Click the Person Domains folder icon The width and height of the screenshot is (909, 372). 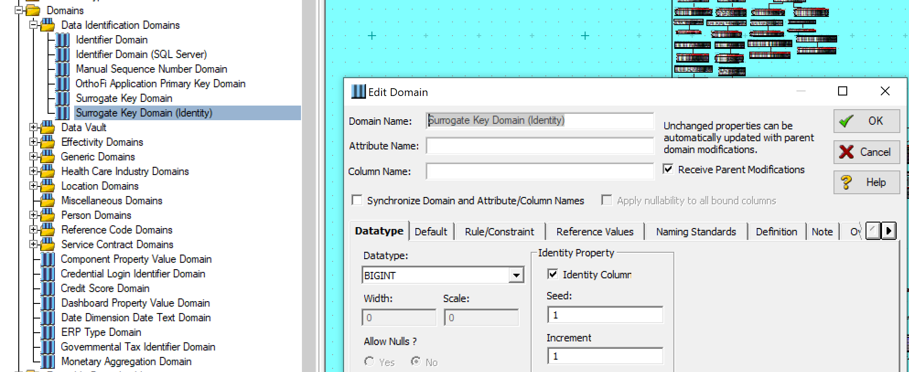48,215
